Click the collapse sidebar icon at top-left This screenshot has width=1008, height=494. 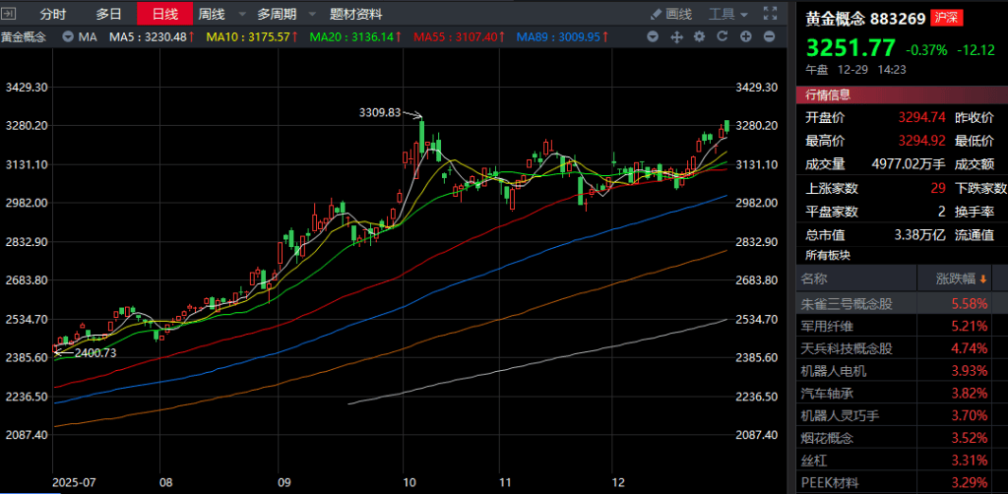(x=10, y=14)
